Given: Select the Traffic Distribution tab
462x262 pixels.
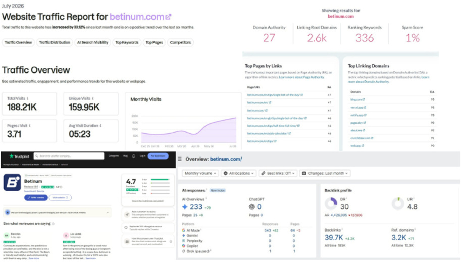Looking at the screenshot, I should pyautogui.click(x=55, y=42).
